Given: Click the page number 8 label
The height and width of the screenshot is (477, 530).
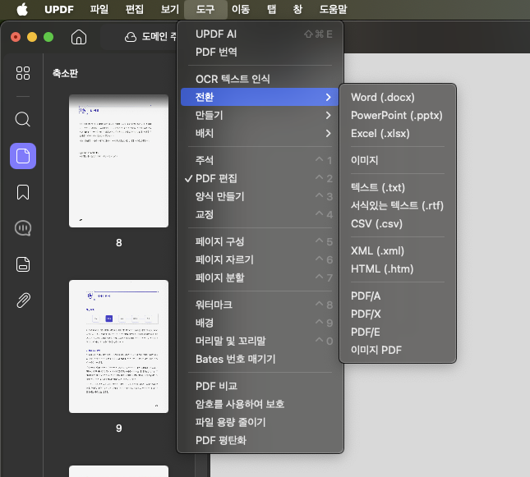Looking at the screenshot, I should click(x=119, y=242).
